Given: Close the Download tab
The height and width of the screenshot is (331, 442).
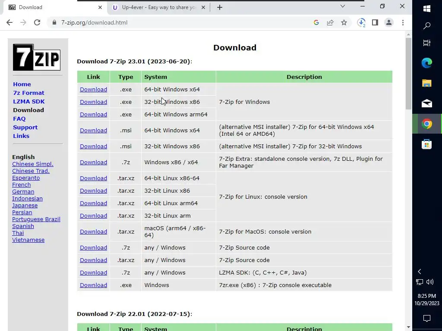Looking at the screenshot, I should point(100,7).
